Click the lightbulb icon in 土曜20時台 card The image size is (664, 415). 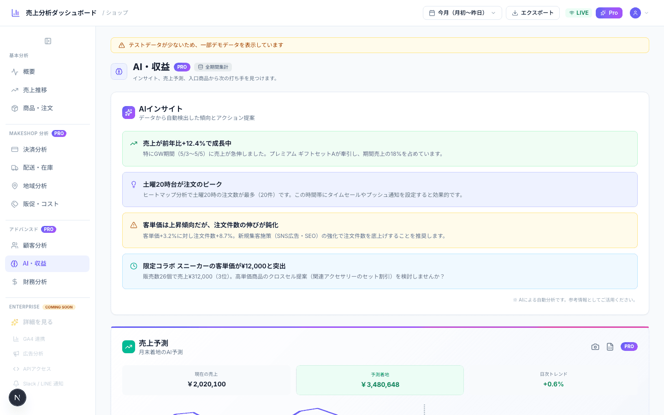tap(134, 184)
